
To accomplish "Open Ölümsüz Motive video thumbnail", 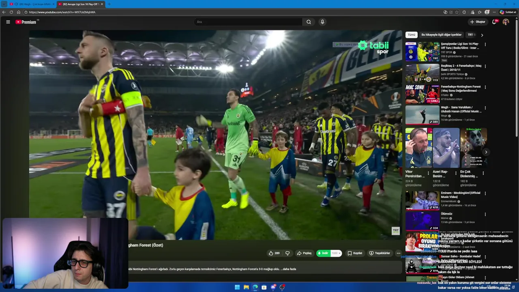I will pos(422,221).
